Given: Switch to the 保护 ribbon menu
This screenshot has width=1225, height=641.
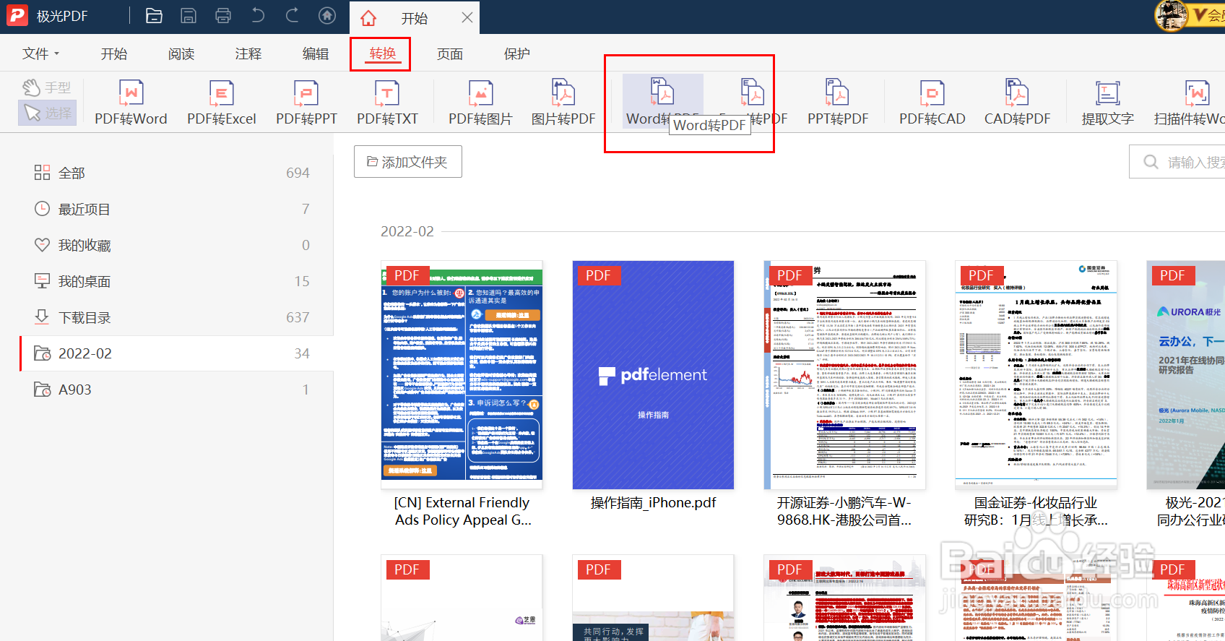Looking at the screenshot, I should pyautogui.click(x=517, y=53).
